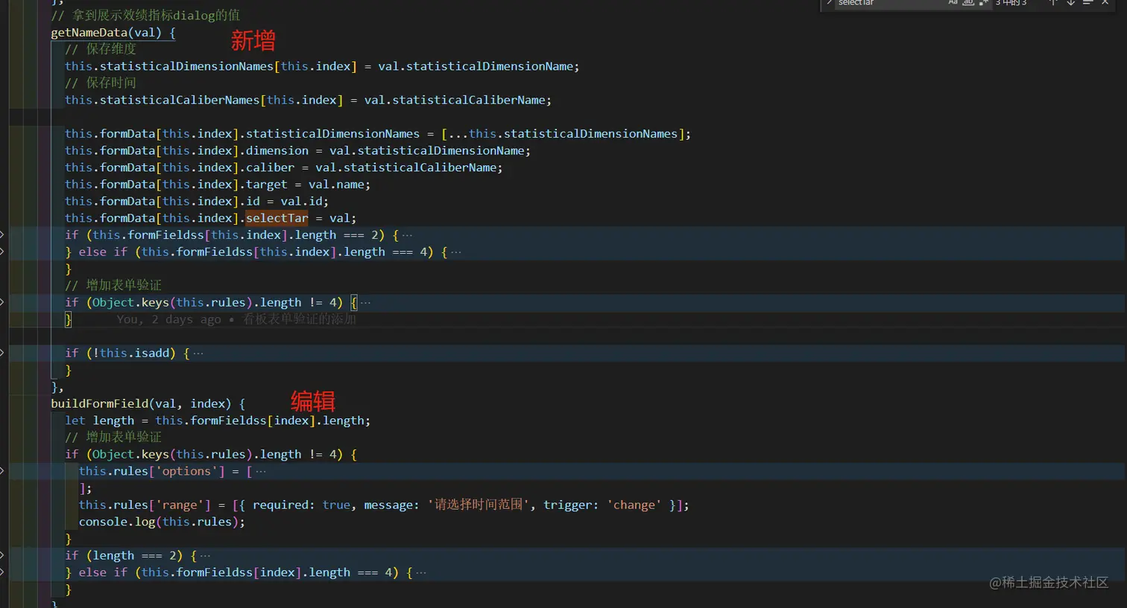Unfold gutter arrow beside 'if (length === 2)'
Viewport: 1127px width, 608px height.
2,555
